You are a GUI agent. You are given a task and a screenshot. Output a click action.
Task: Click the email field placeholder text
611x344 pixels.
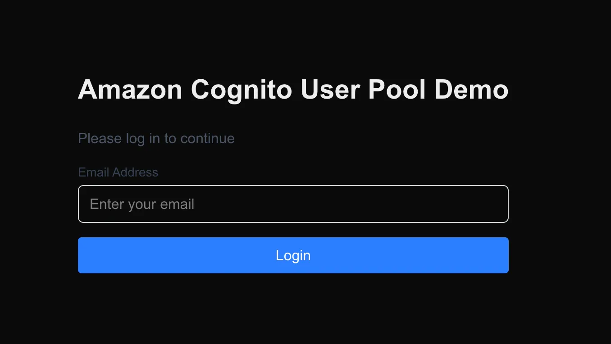pyautogui.click(x=142, y=204)
